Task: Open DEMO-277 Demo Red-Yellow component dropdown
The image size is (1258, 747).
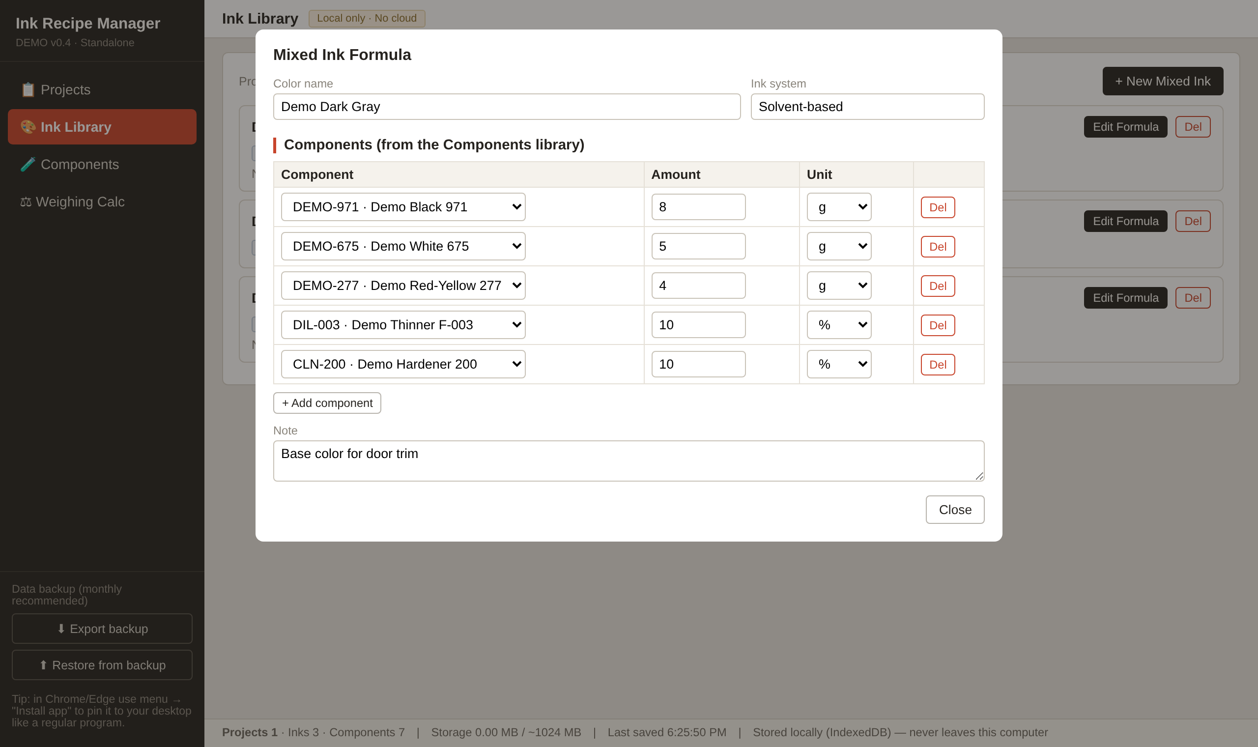Action: coord(403,286)
